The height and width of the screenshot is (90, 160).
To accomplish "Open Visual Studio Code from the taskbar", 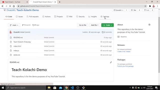I will [x=72, y=88].
